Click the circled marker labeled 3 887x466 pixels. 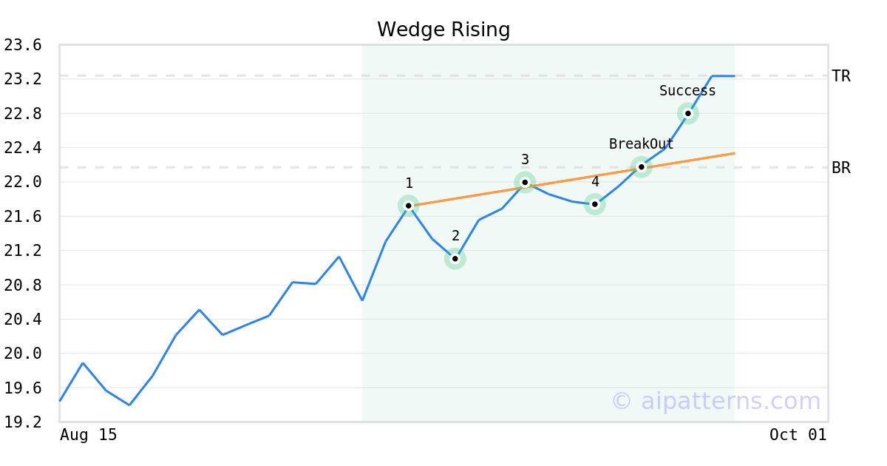pyautogui.click(x=525, y=182)
